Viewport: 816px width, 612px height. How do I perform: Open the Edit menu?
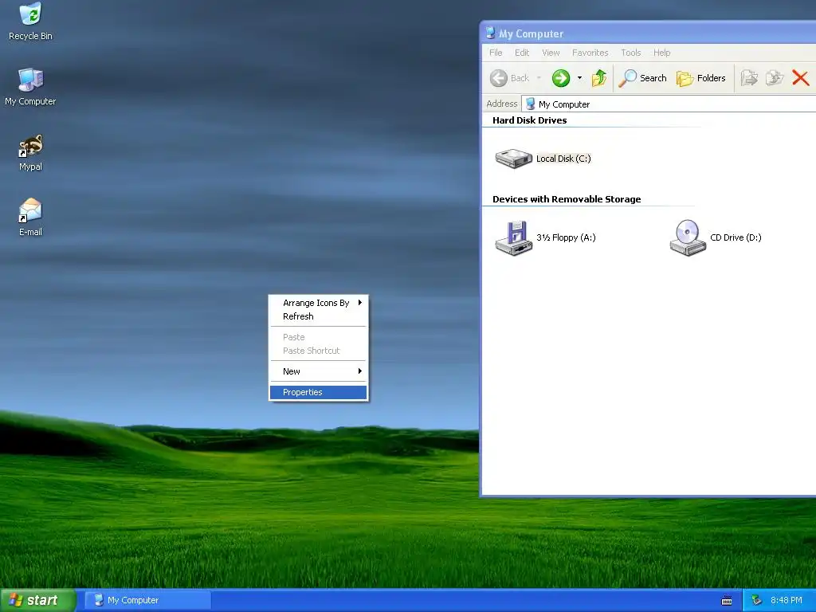[x=522, y=53]
